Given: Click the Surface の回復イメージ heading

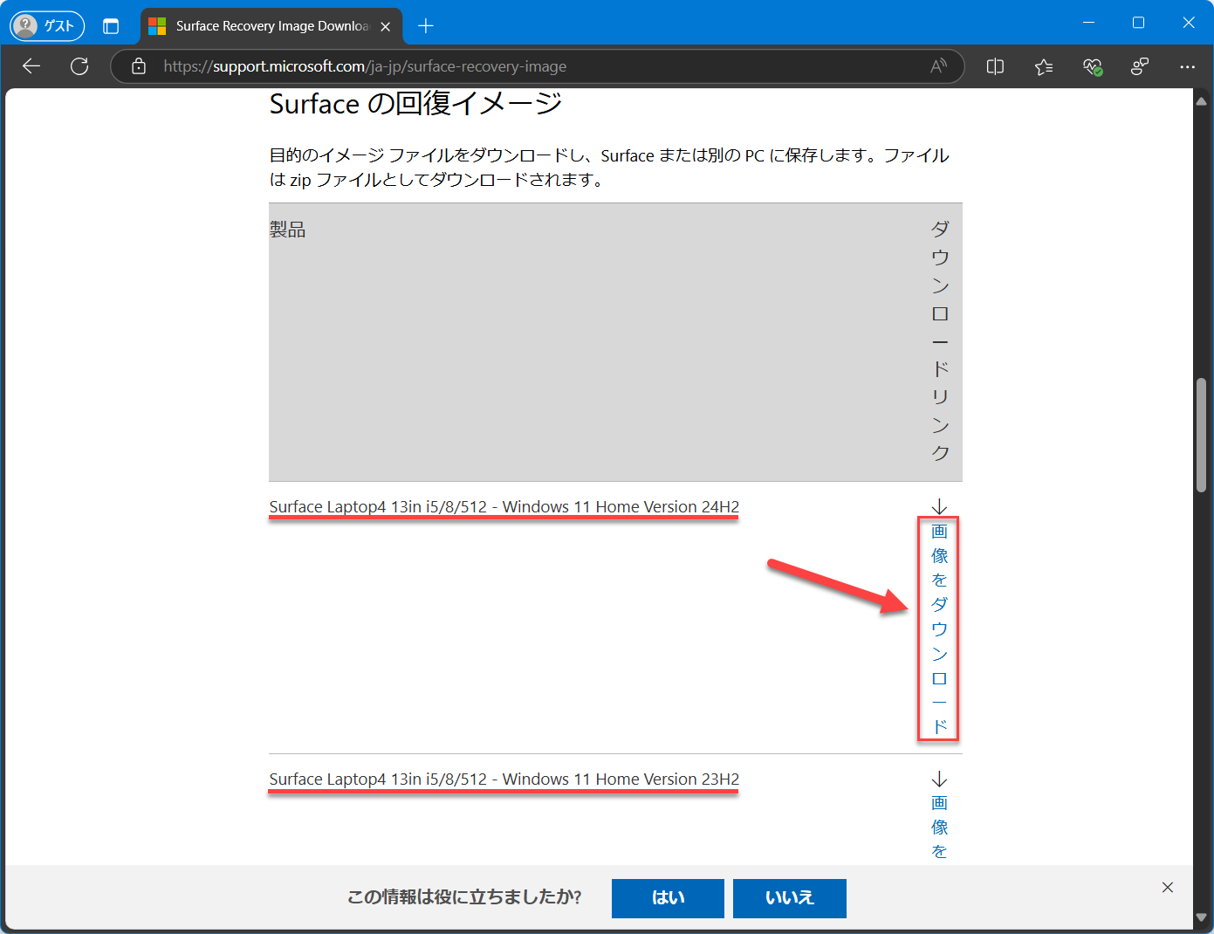Looking at the screenshot, I should pos(415,103).
